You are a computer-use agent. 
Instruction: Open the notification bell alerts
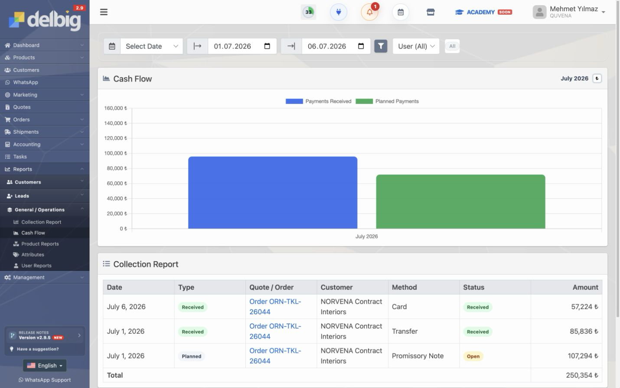(369, 12)
